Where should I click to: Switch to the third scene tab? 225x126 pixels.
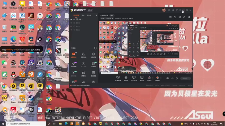pos(89,15)
